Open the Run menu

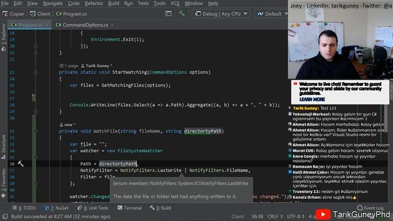tap(128, 3)
